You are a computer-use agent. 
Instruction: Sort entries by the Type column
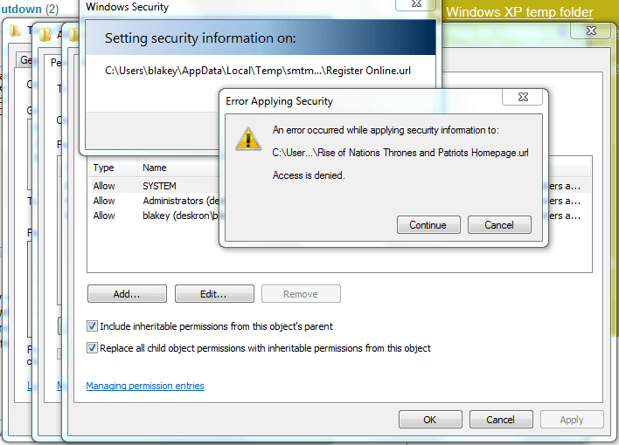tap(104, 168)
